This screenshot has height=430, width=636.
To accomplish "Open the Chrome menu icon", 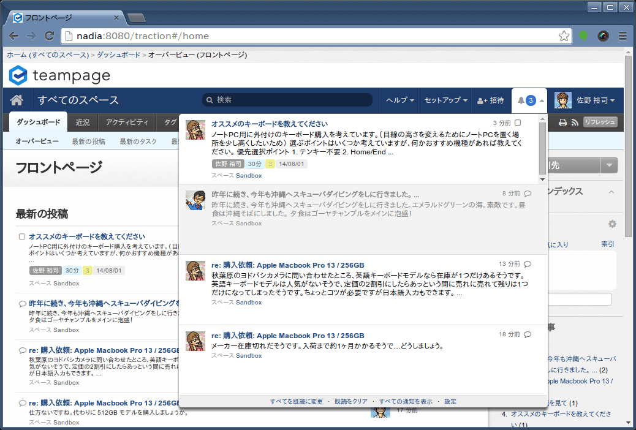I will pyautogui.click(x=623, y=36).
